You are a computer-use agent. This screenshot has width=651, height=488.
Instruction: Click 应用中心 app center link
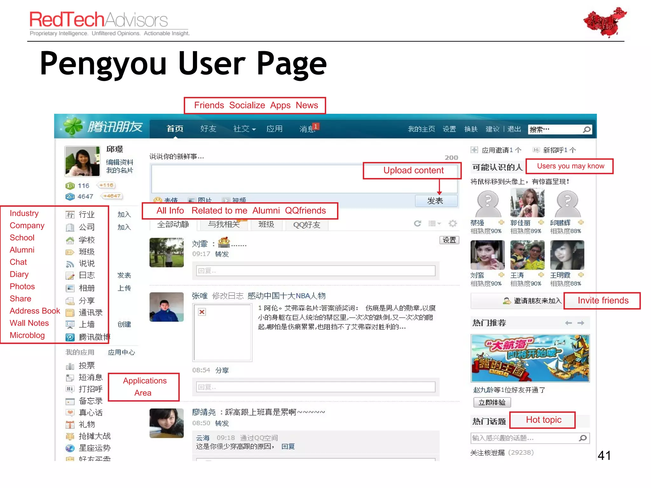tap(121, 352)
